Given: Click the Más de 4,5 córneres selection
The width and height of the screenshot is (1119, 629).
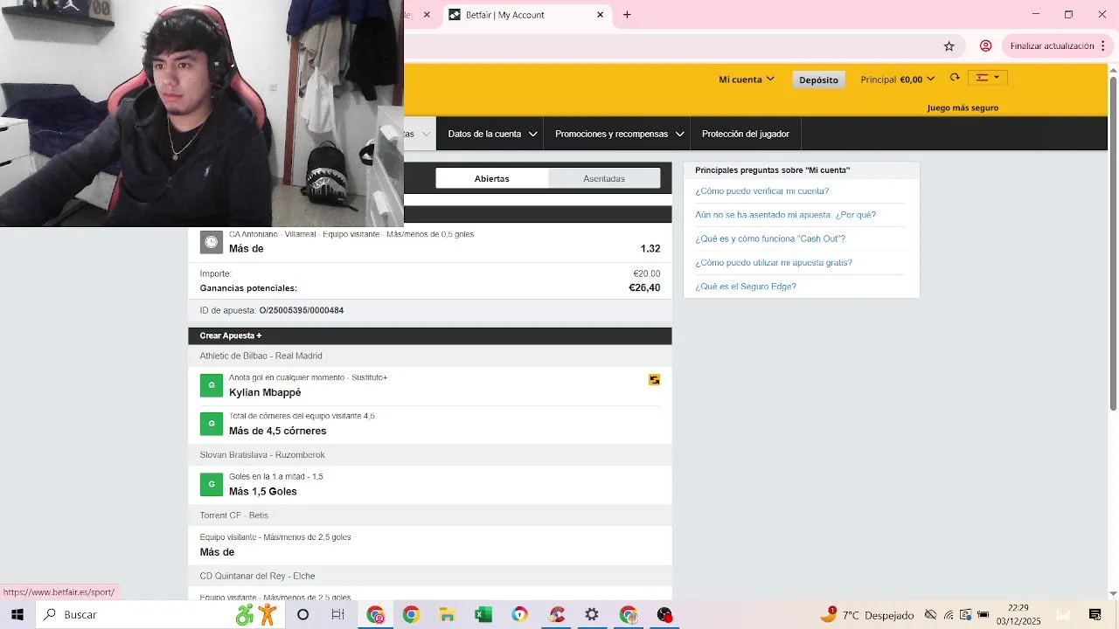Looking at the screenshot, I should [278, 432].
